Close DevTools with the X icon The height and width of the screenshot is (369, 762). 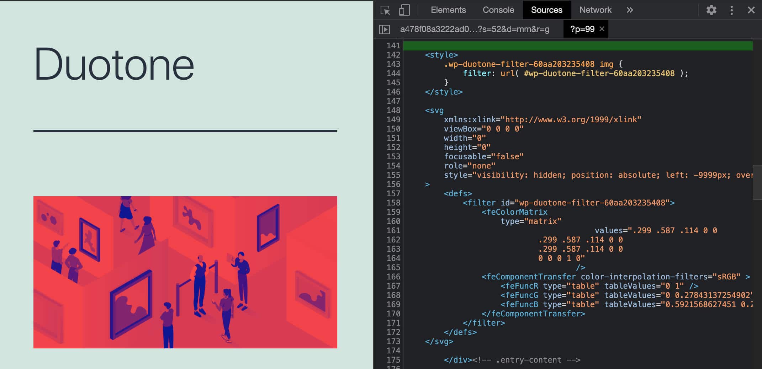751,10
